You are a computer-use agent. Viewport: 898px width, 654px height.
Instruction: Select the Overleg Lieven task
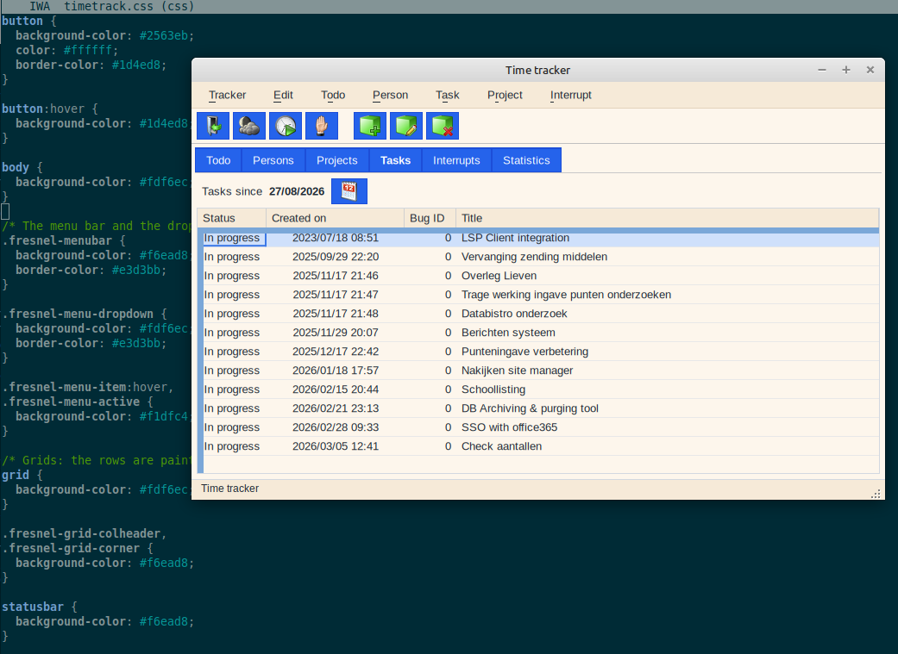[x=541, y=276]
